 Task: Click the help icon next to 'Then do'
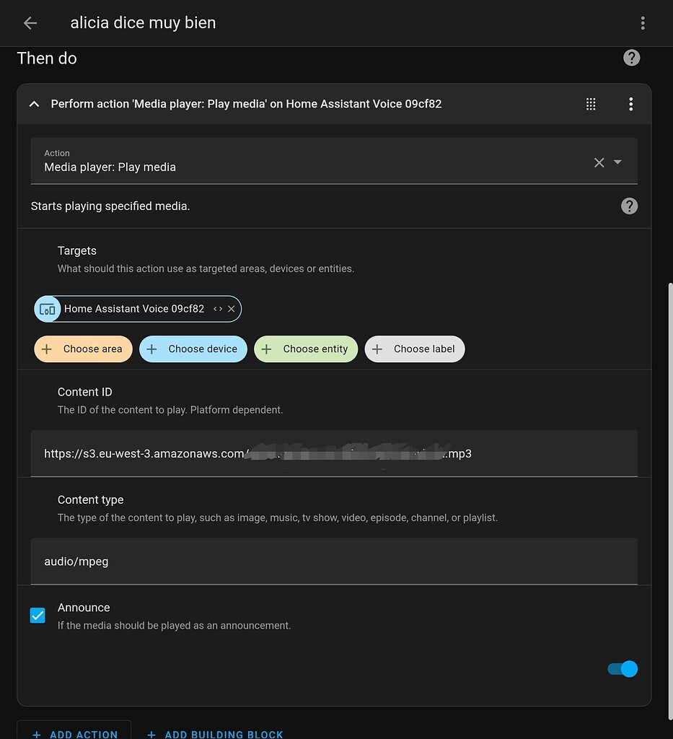(x=631, y=58)
